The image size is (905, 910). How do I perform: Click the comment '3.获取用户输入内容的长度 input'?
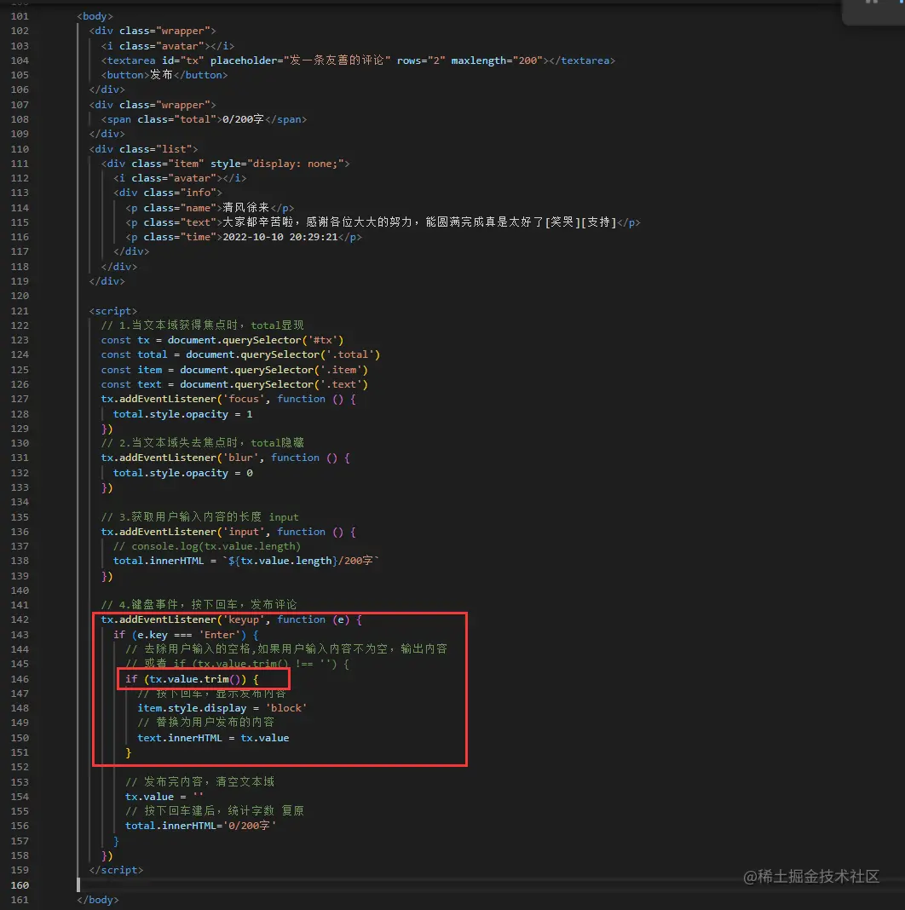pyautogui.click(x=199, y=517)
